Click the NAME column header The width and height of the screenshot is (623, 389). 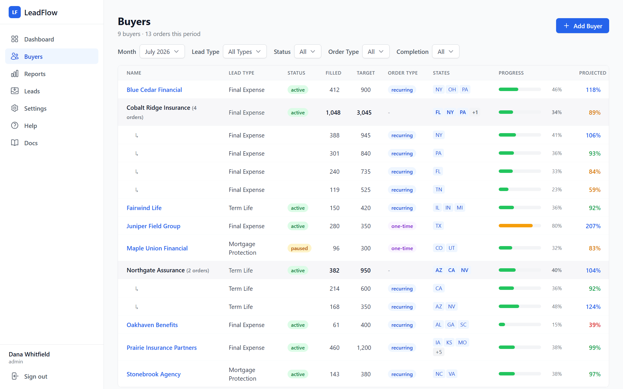(134, 73)
